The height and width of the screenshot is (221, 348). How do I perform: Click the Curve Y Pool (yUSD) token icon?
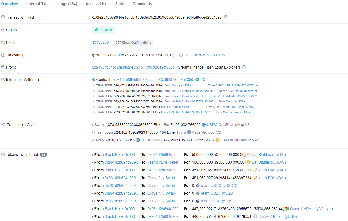click(x=255, y=216)
